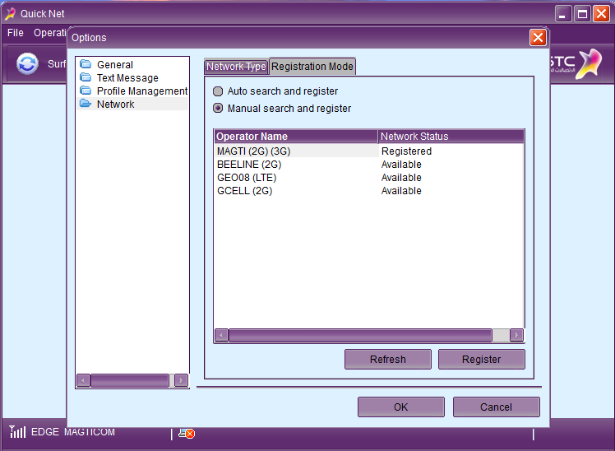The width and height of the screenshot is (615, 451).
Task: Click the disconnected network status icon
Action: click(187, 434)
